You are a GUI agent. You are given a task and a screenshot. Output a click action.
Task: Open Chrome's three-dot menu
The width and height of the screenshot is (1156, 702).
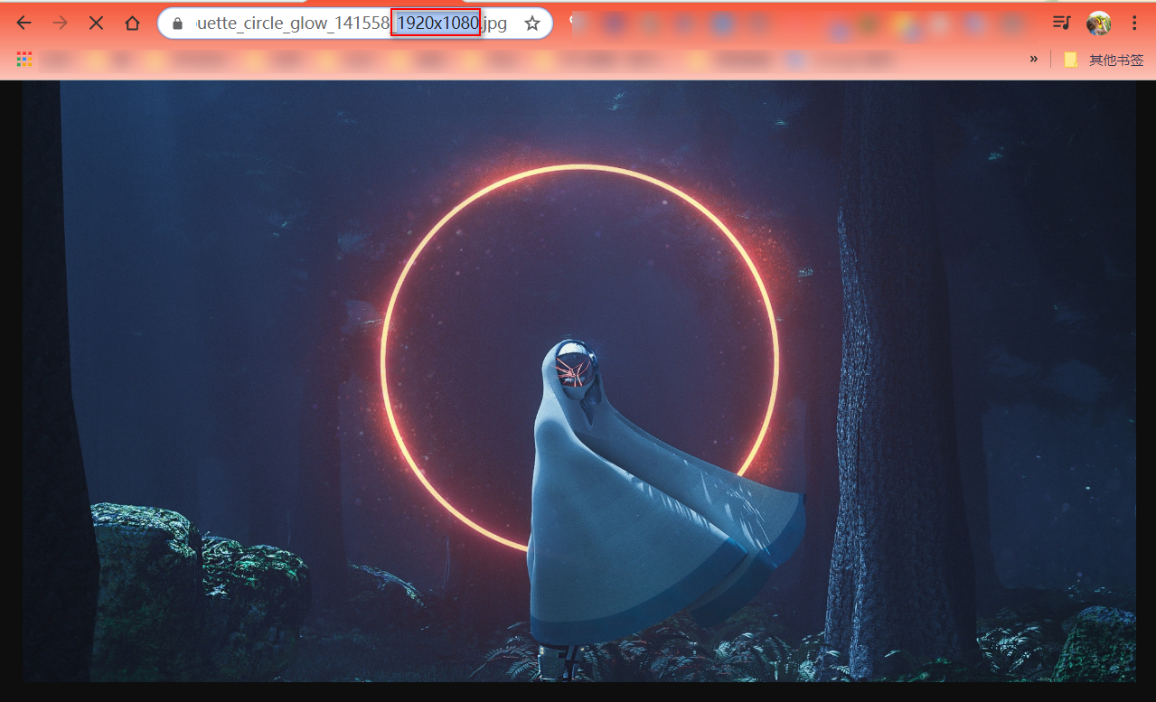coord(1134,23)
